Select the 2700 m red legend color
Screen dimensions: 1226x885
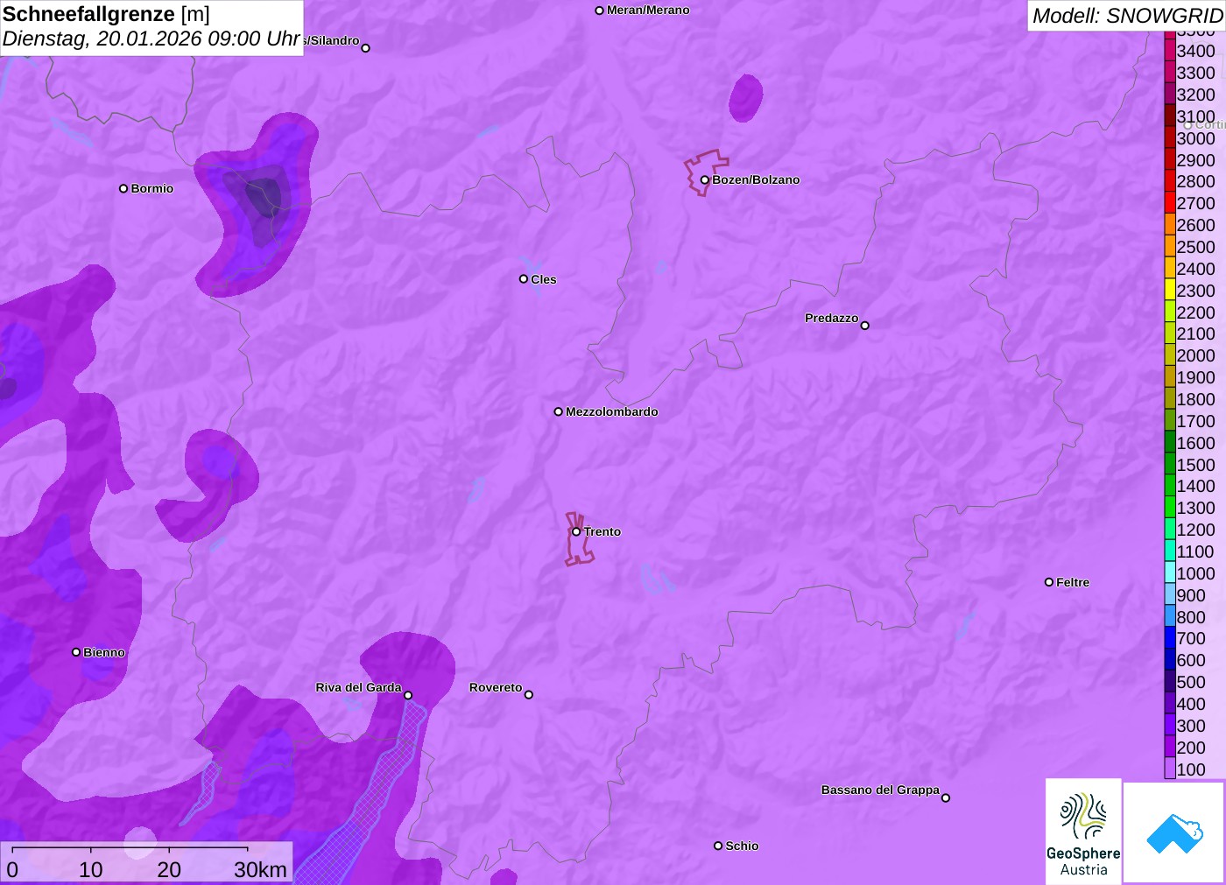tap(1170, 203)
